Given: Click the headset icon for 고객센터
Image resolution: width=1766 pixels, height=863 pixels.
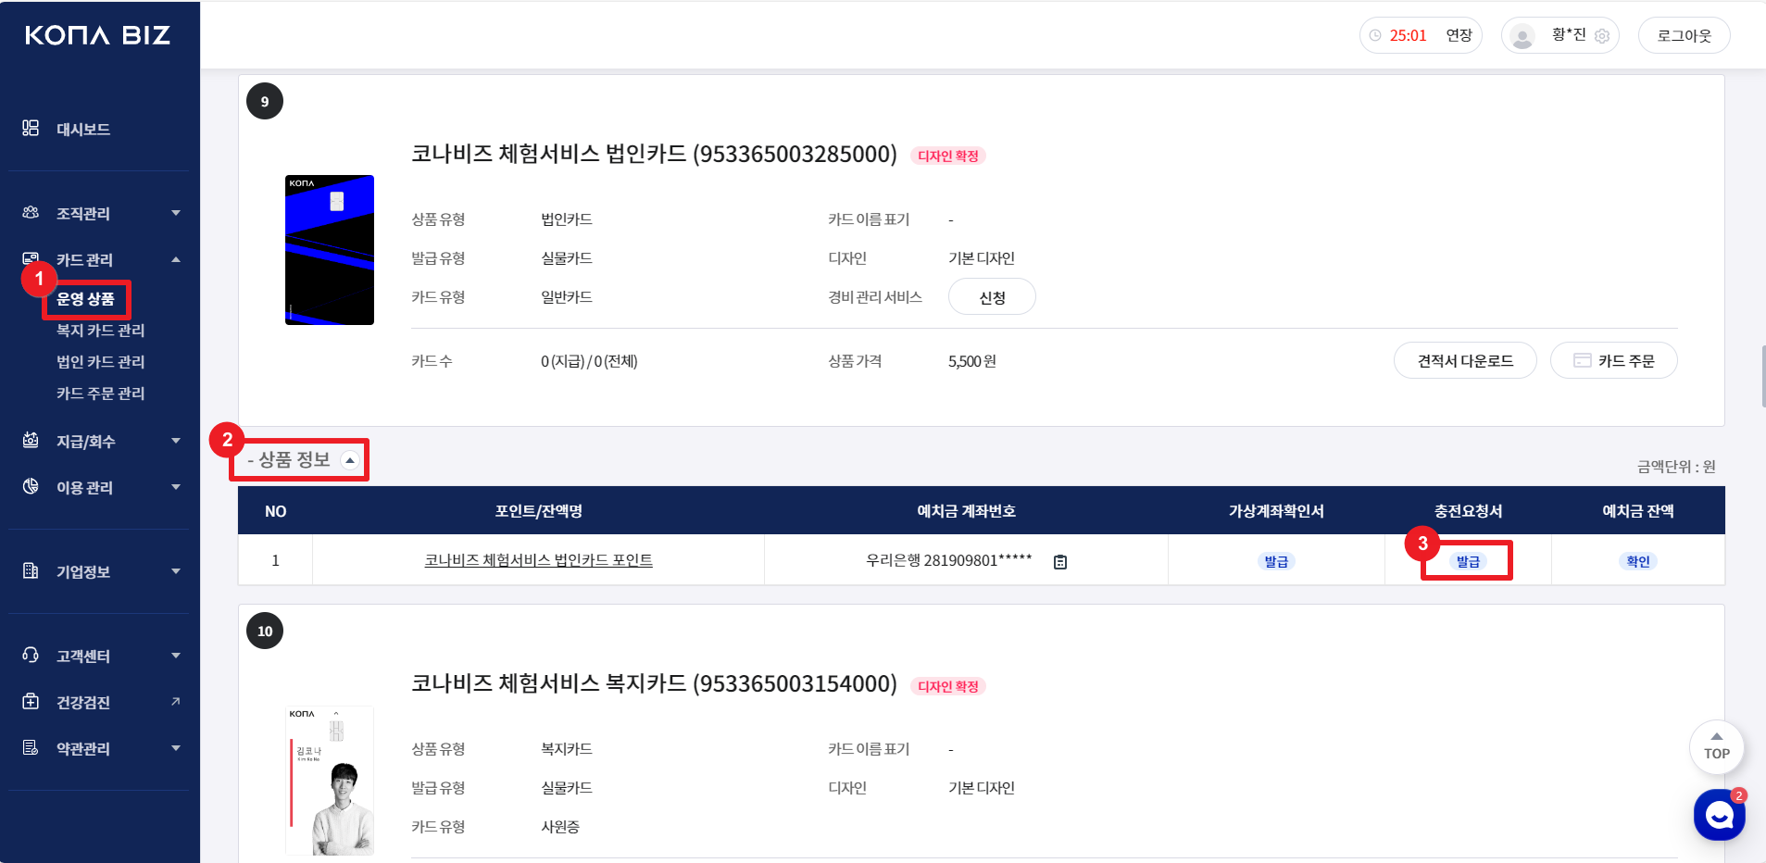Looking at the screenshot, I should tap(31, 655).
